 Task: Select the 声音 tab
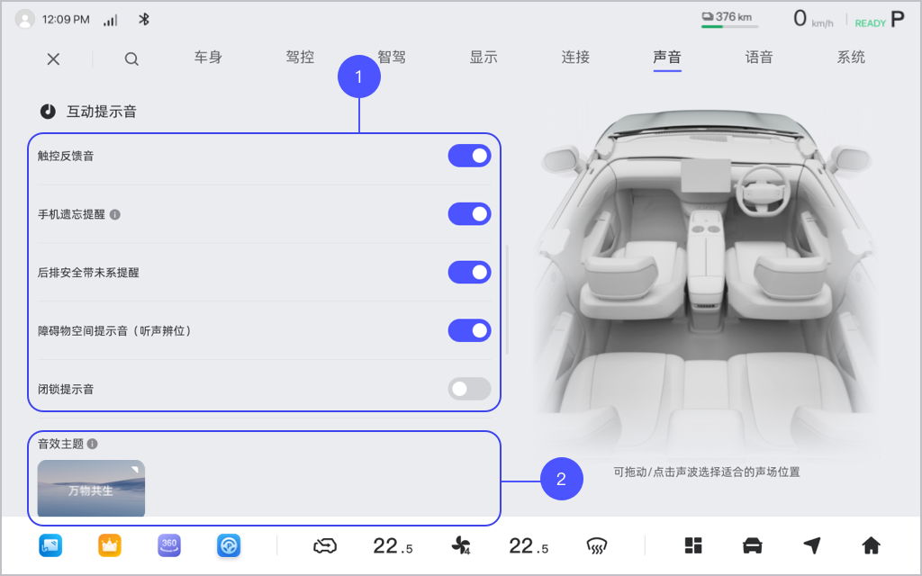pos(667,57)
